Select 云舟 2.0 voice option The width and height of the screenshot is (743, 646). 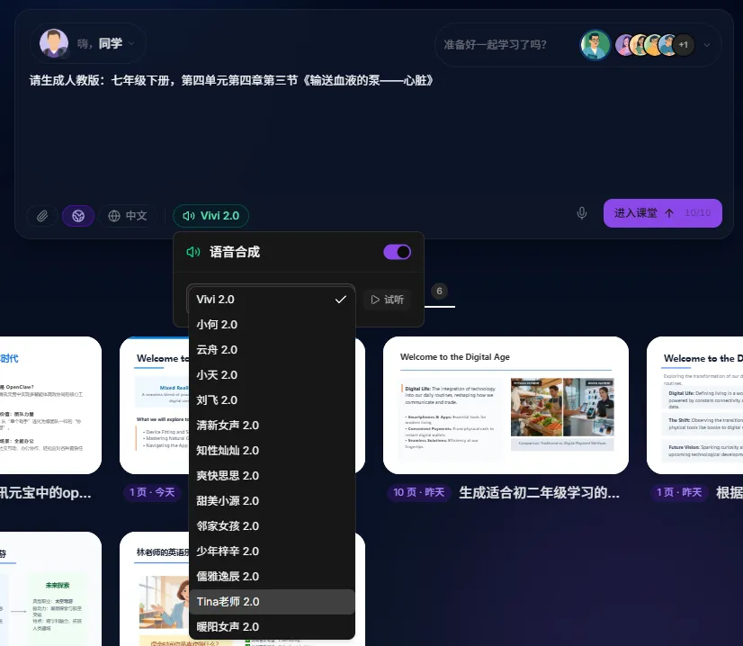coord(272,350)
